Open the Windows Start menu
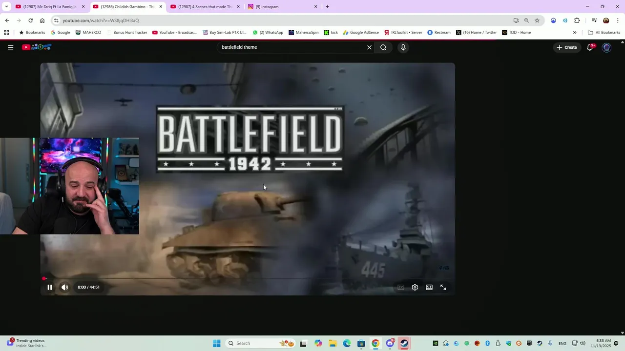 pos(216,343)
